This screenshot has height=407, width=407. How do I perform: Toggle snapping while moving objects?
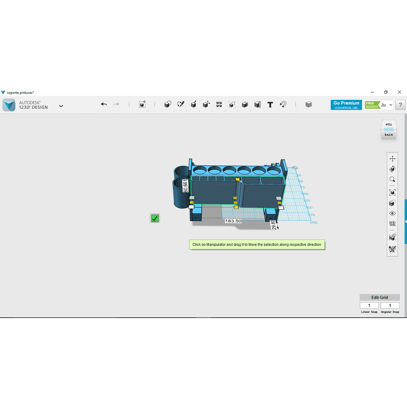[392, 237]
